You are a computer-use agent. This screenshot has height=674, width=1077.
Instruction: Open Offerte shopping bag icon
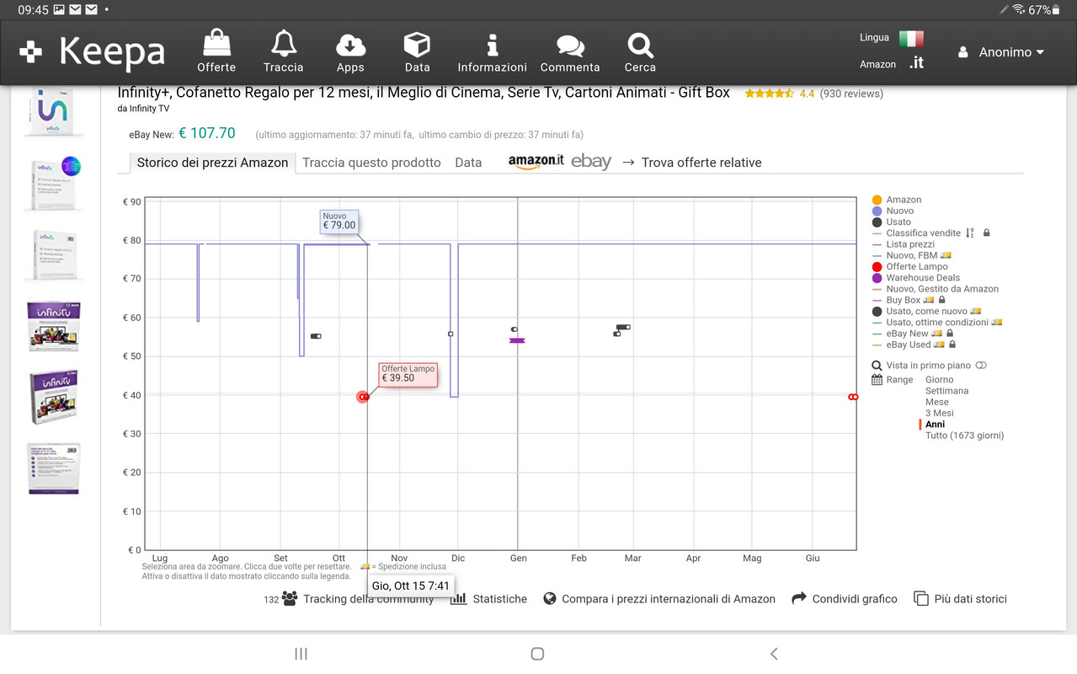click(x=216, y=43)
